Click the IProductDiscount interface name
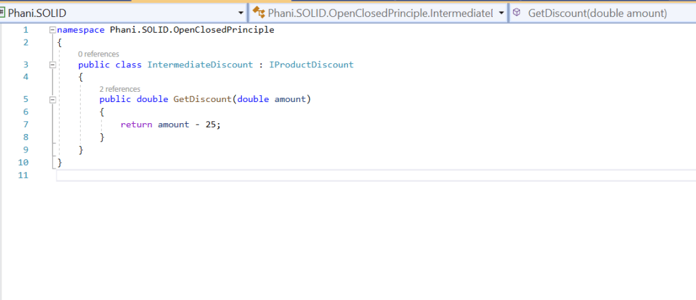The width and height of the screenshot is (696, 300). coord(311,65)
